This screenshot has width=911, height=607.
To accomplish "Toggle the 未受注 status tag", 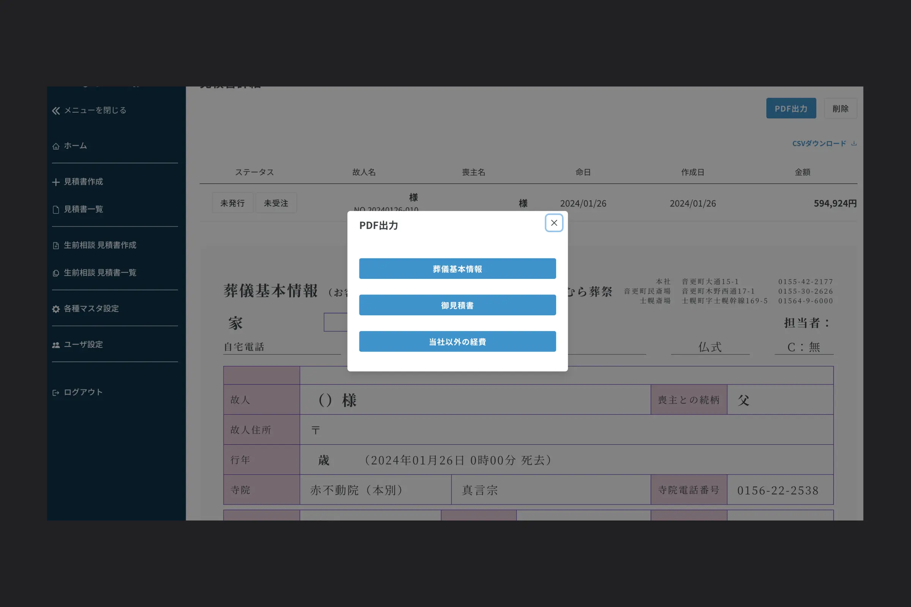I will 276,203.
